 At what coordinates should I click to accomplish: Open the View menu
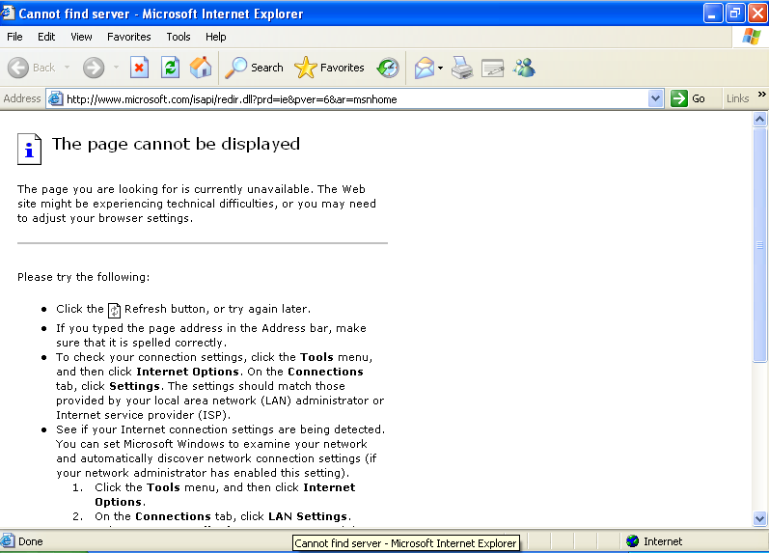81,37
